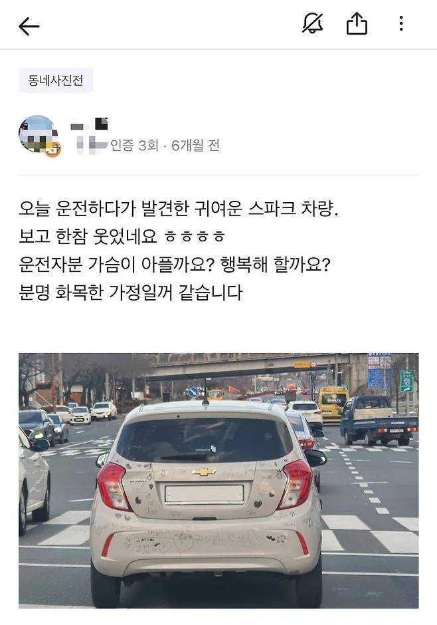Toggle the muted notification bell
Screen dimensions: 437x625
pyautogui.click(x=312, y=23)
